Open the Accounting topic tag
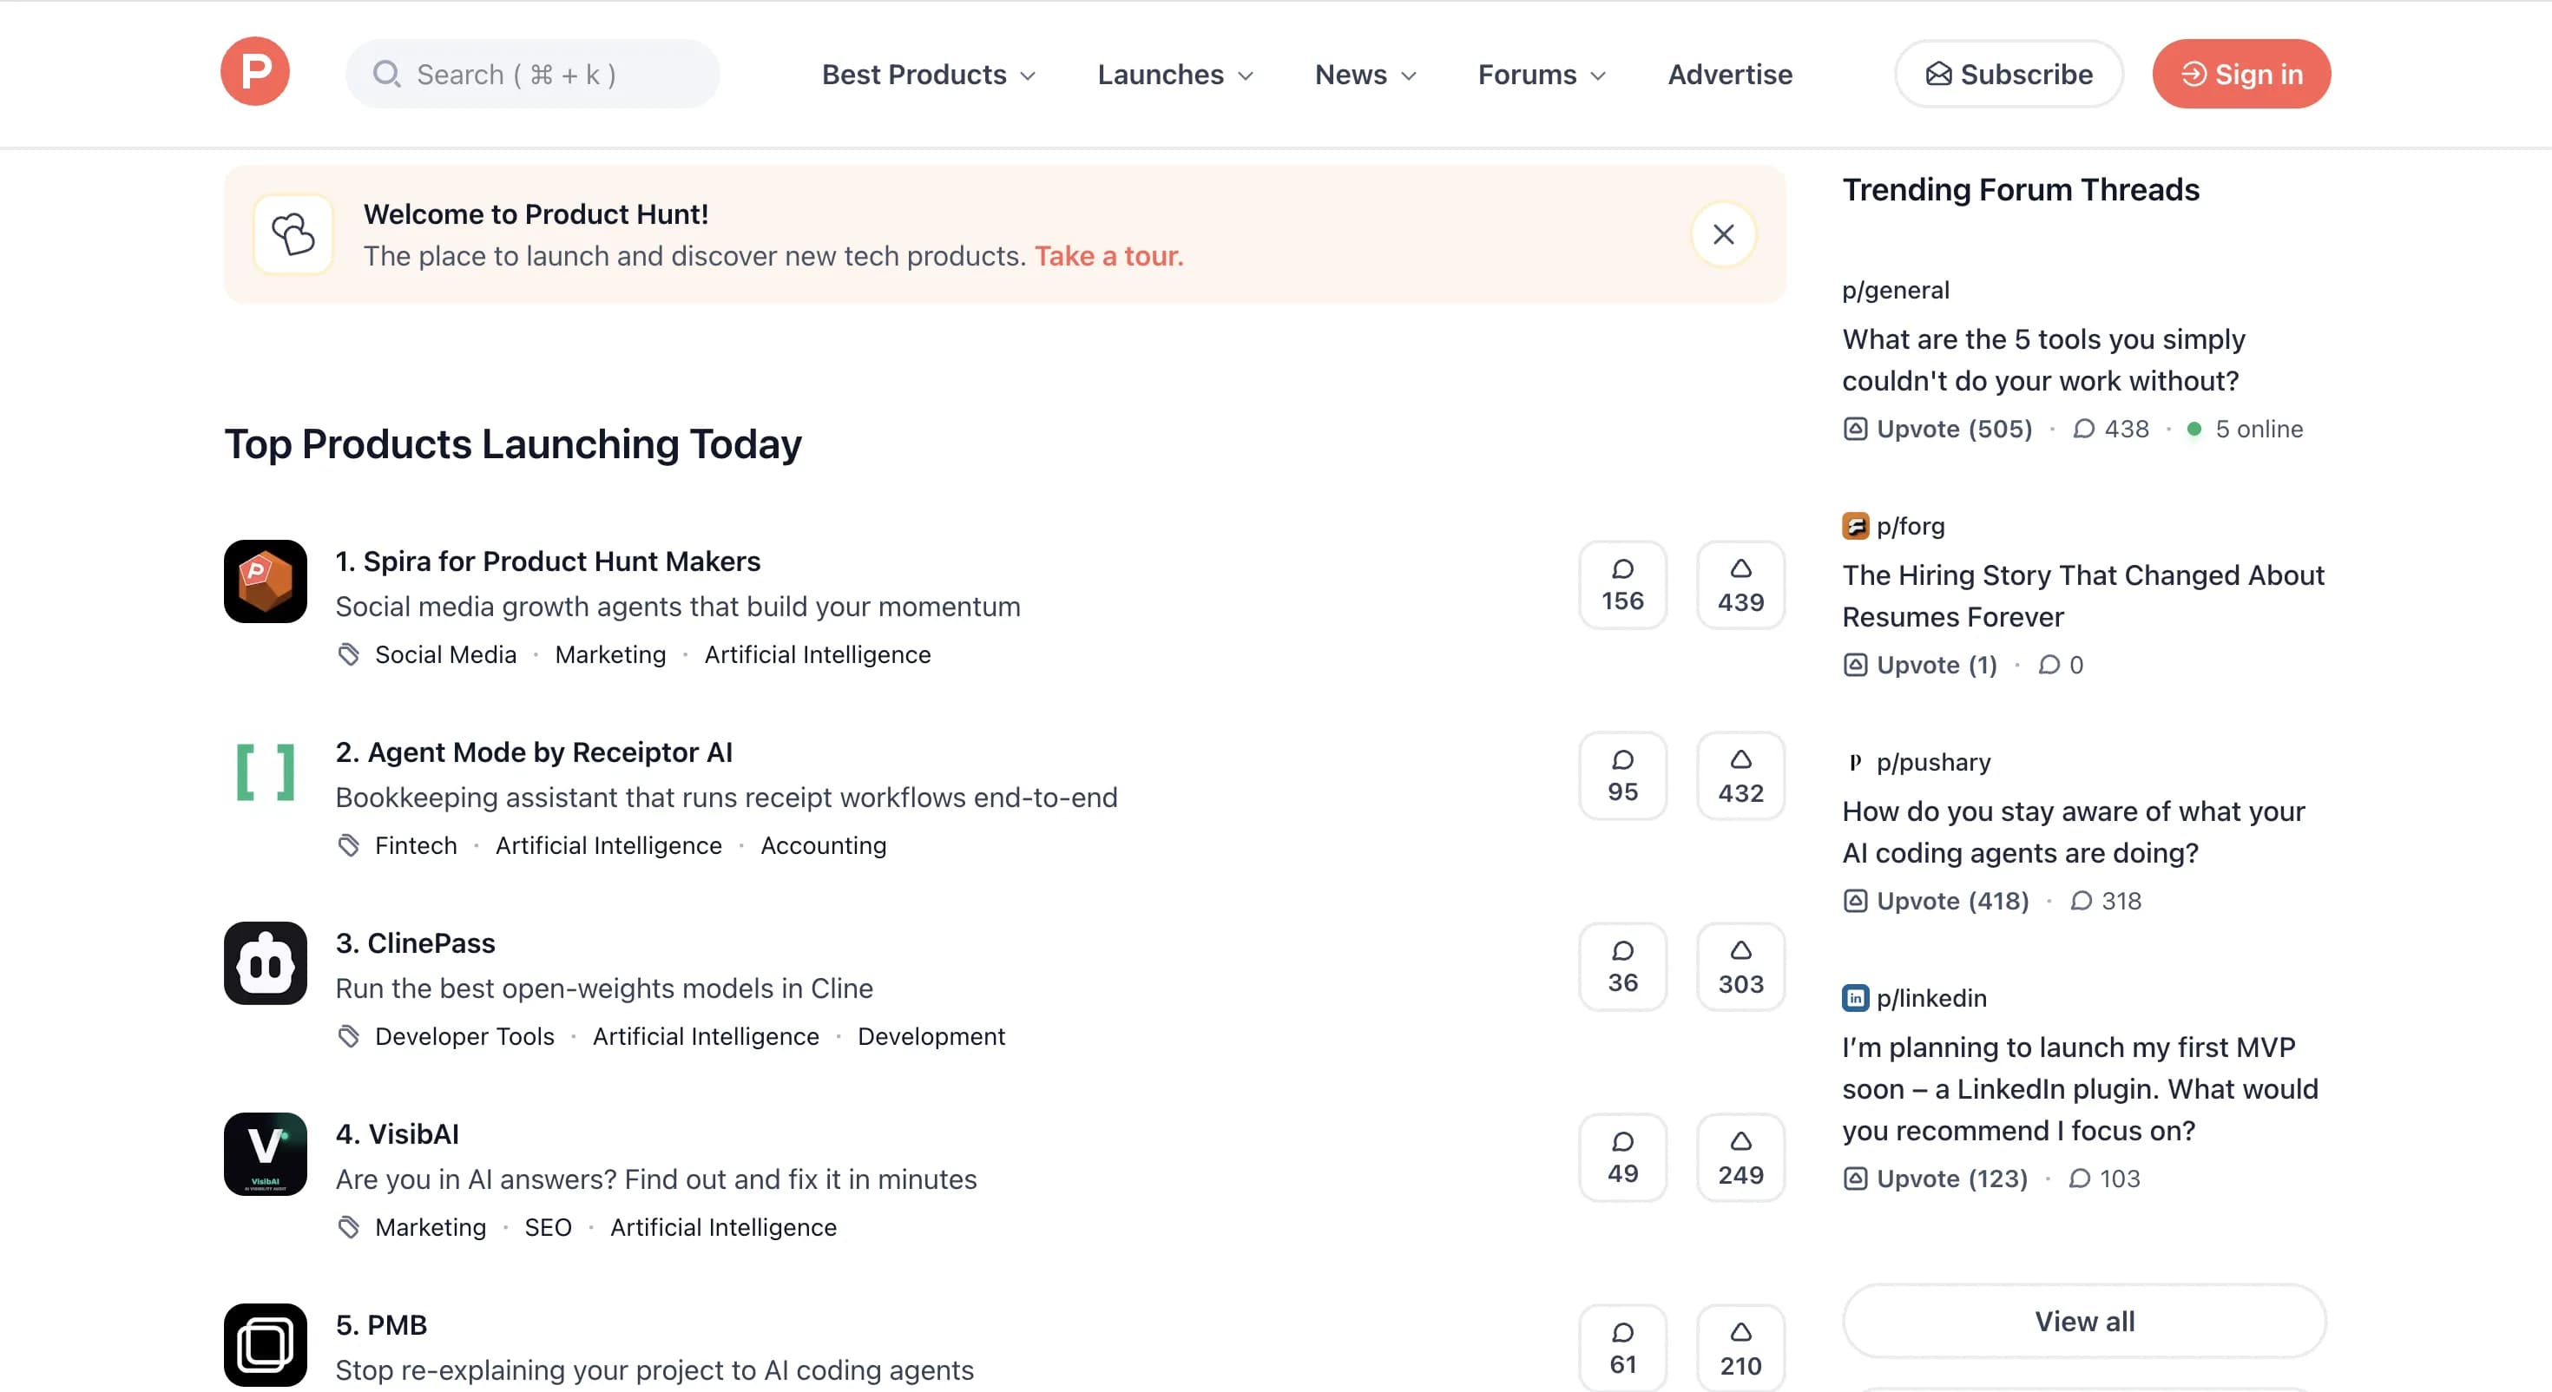Image resolution: width=2552 pixels, height=1392 pixels. (823, 846)
